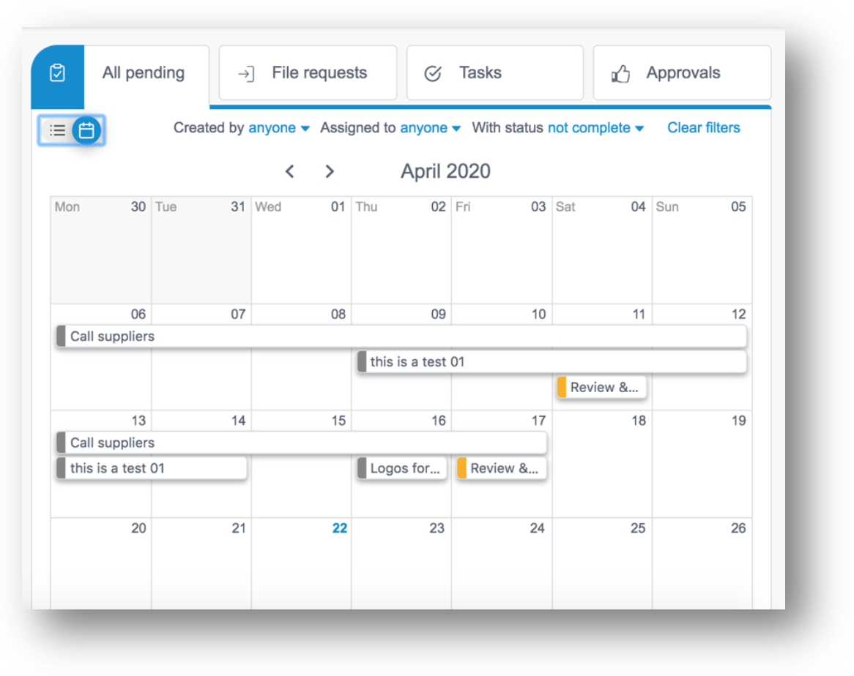Select today's date 22 in calendar

(x=339, y=528)
